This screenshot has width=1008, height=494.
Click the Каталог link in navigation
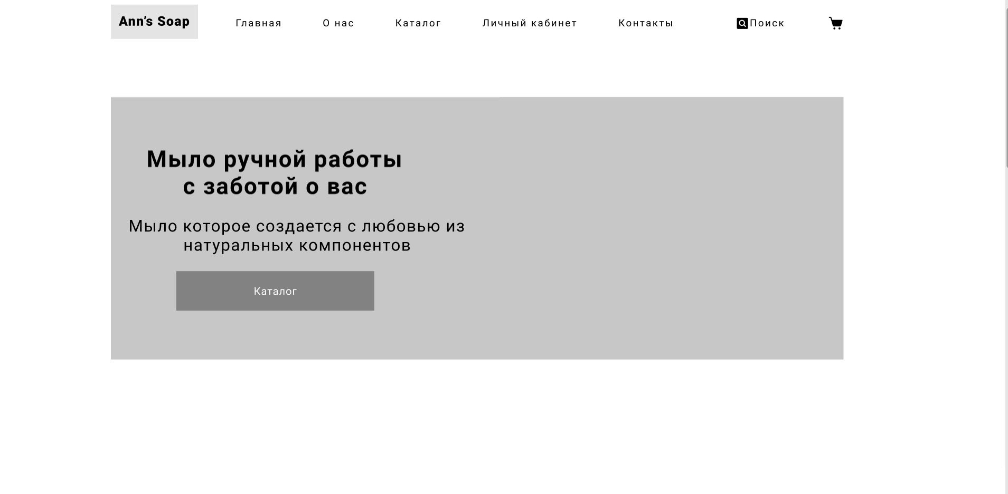tap(418, 23)
